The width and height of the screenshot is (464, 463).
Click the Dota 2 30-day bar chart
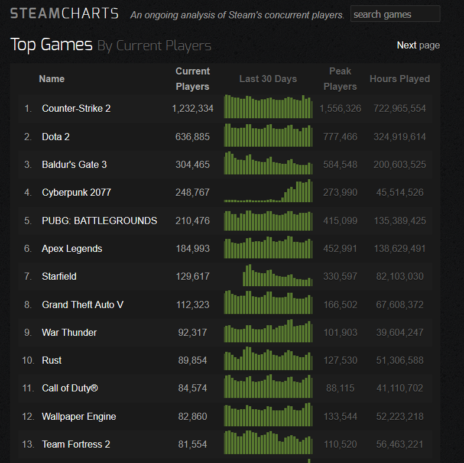pos(268,135)
